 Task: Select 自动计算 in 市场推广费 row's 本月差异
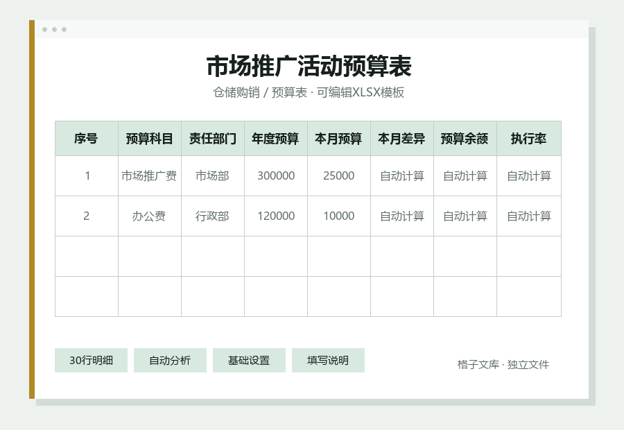(402, 175)
